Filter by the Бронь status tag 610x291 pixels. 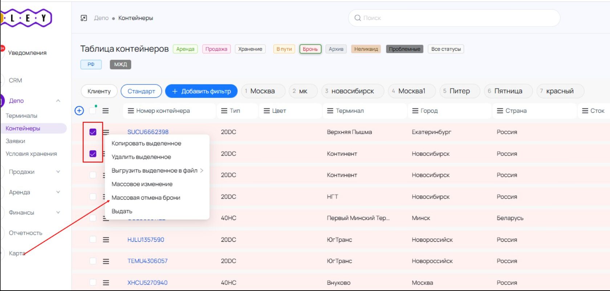point(310,49)
